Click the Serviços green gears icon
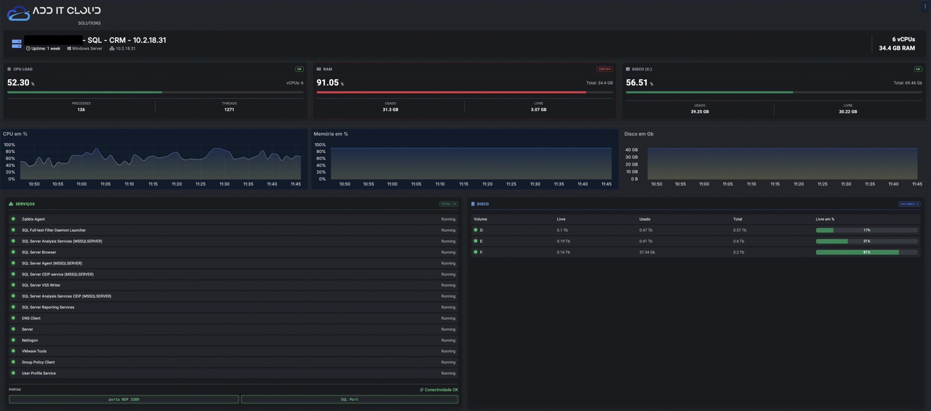This screenshot has width=931, height=411. pos(11,204)
